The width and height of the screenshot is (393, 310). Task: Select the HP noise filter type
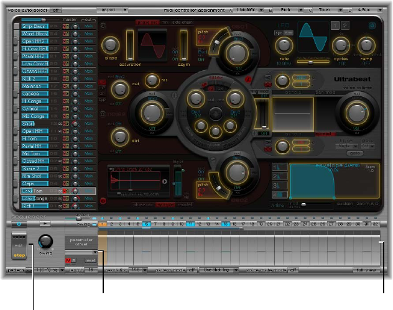click(102, 88)
